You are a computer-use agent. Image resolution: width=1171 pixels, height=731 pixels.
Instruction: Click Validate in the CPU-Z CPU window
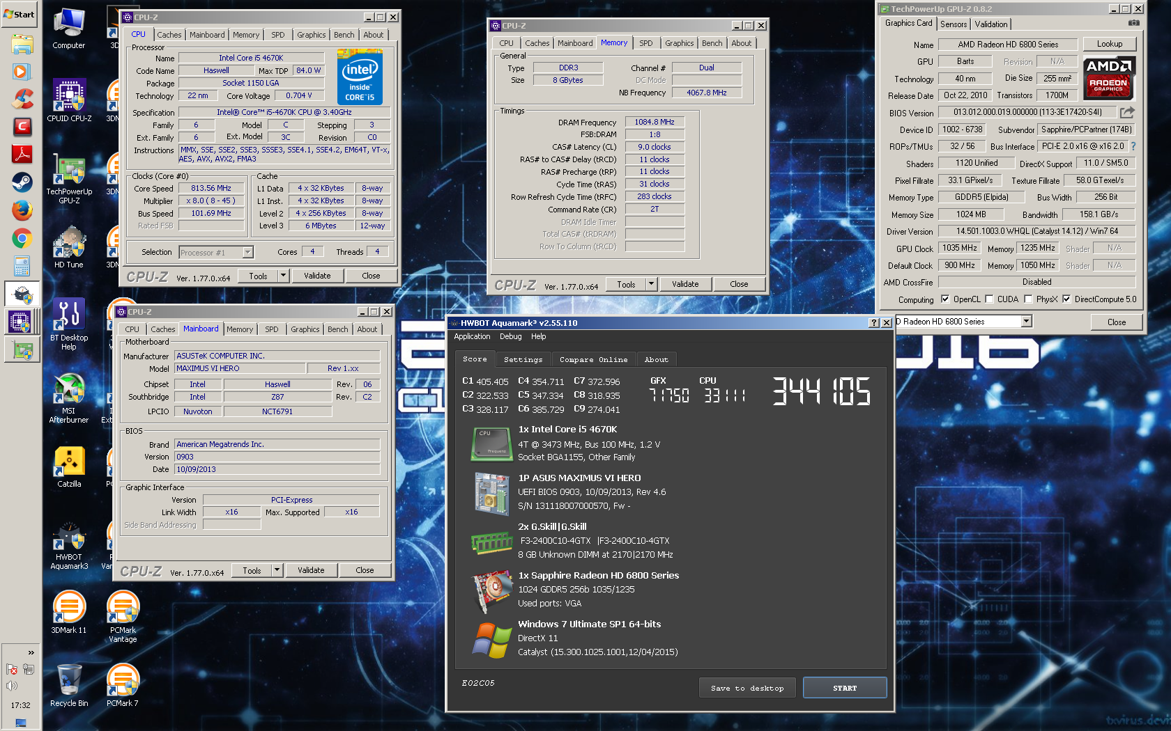tap(317, 276)
